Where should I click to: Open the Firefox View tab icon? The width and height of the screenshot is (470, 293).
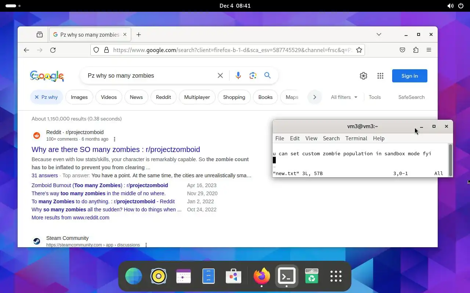click(x=40, y=35)
